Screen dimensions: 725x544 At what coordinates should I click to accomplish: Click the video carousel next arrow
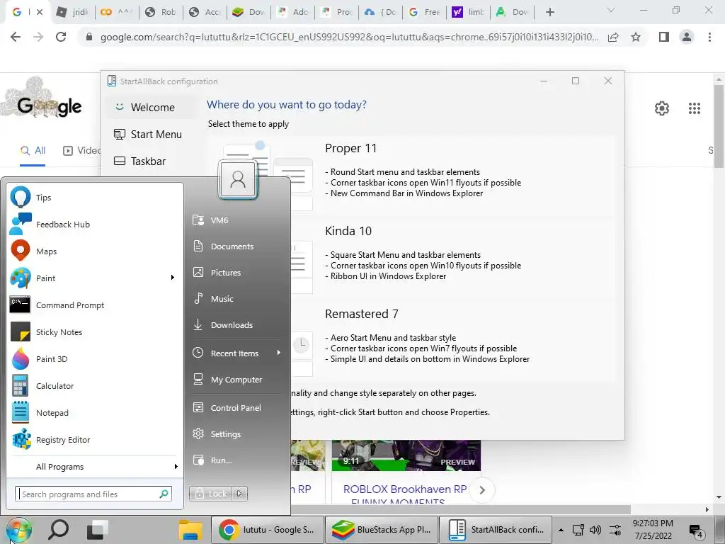coord(481,490)
